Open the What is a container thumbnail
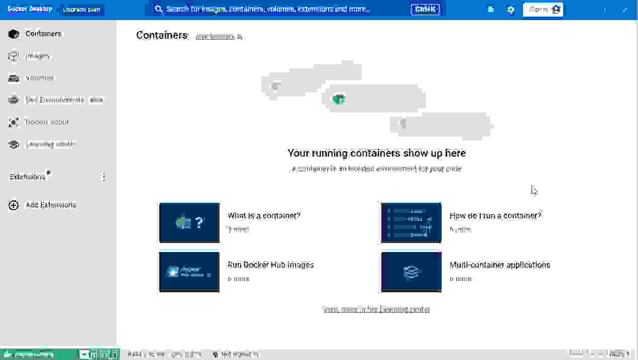 tap(189, 222)
